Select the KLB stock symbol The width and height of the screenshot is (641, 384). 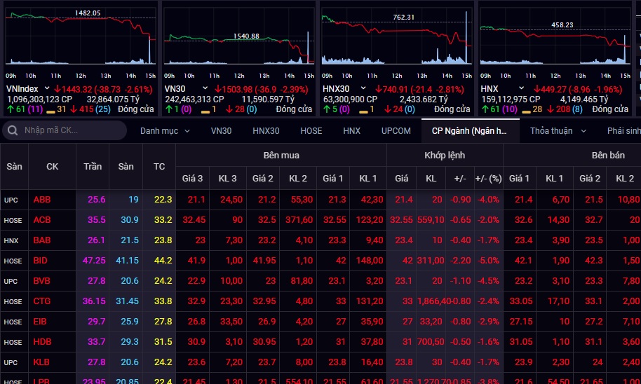[x=41, y=362]
